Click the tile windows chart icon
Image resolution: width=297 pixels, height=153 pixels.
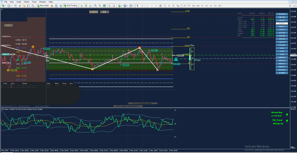pos(105,6)
